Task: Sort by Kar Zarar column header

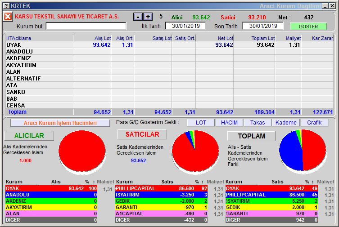Action: 317,38
